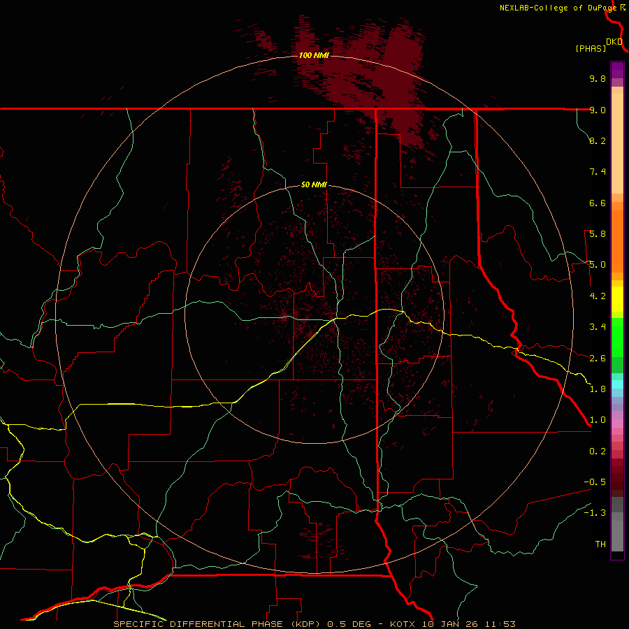Click the TH threshold label on legend
Screen dimensions: 629x629
(x=600, y=544)
